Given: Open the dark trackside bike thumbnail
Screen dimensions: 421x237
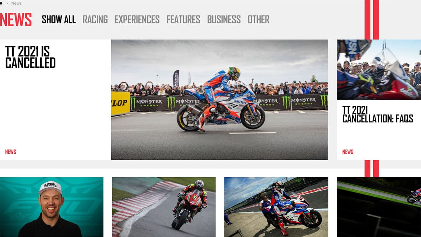Looking at the screenshot, I should point(379,207).
